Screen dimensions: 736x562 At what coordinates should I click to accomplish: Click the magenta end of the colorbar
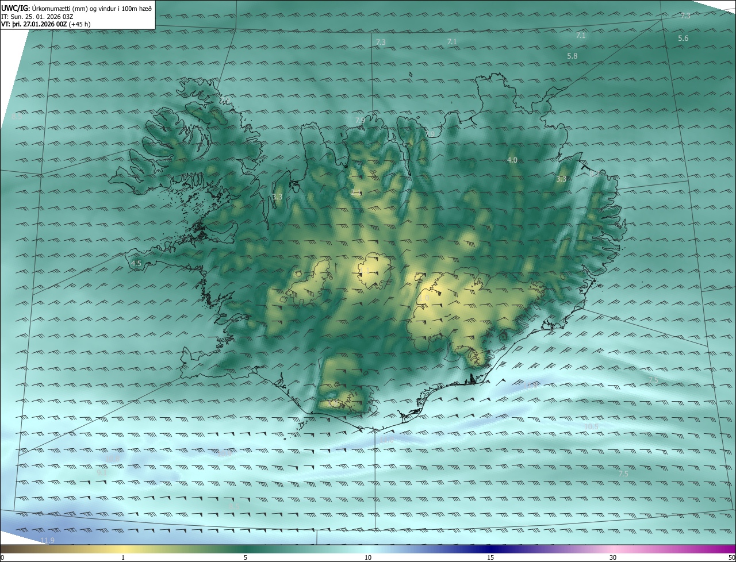(x=727, y=549)
